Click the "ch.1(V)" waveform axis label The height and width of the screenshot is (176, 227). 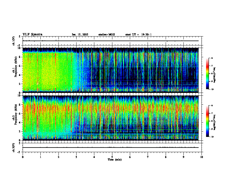(x=13, y=41)
